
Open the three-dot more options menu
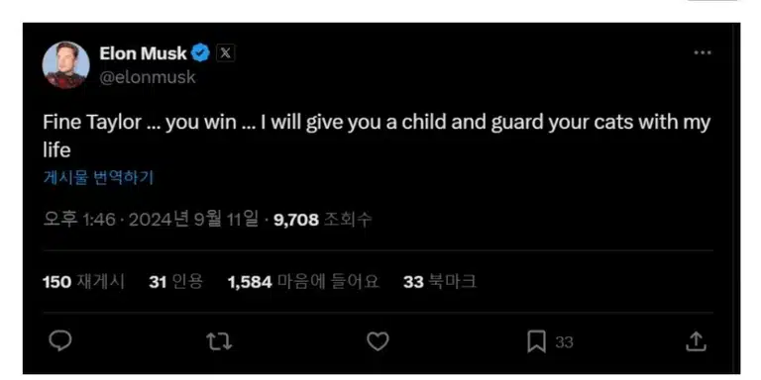tap(703, 52)
